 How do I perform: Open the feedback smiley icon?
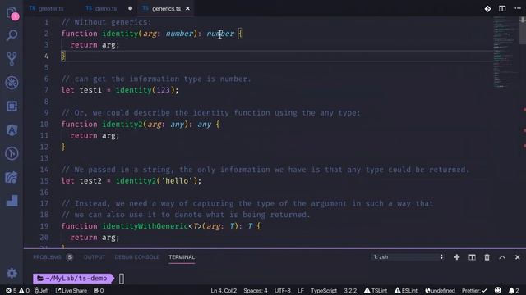tap(498, 290)
